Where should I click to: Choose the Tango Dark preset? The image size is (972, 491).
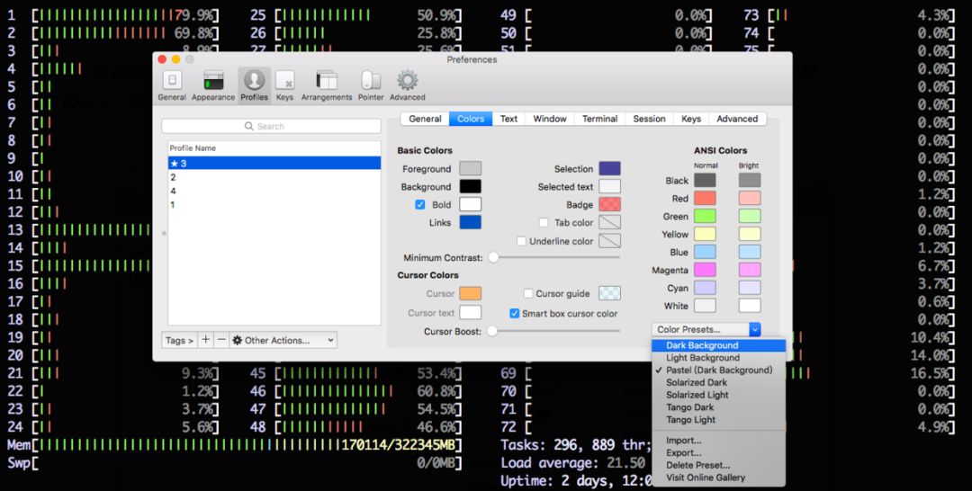[718, 407]
